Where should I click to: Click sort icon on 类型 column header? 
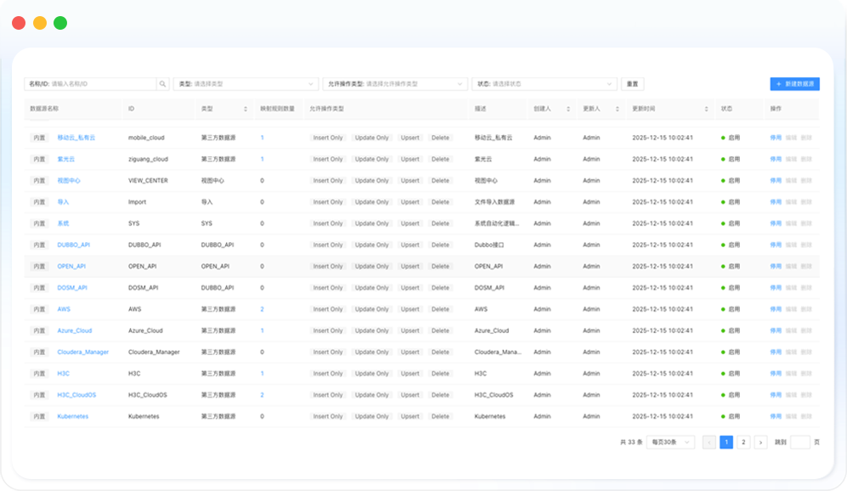246,110
